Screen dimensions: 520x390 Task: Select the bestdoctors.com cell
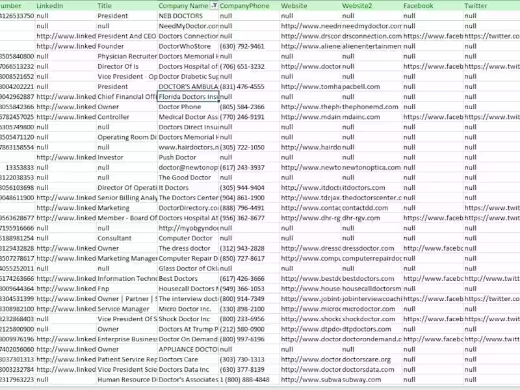[x=372, y=279]
